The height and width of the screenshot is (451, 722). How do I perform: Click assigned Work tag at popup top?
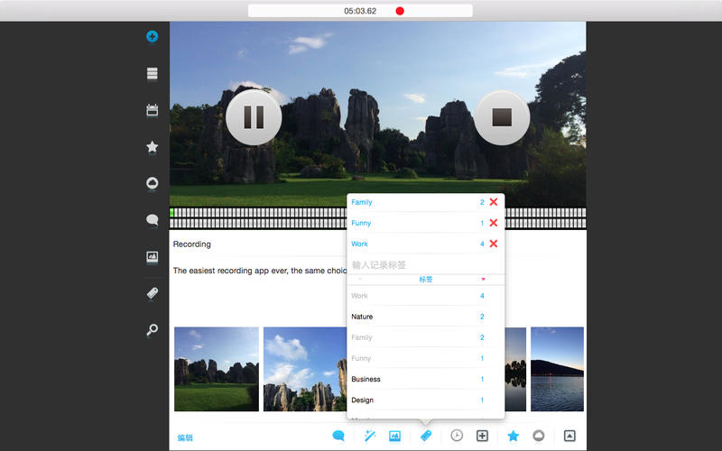coord(359,244)
